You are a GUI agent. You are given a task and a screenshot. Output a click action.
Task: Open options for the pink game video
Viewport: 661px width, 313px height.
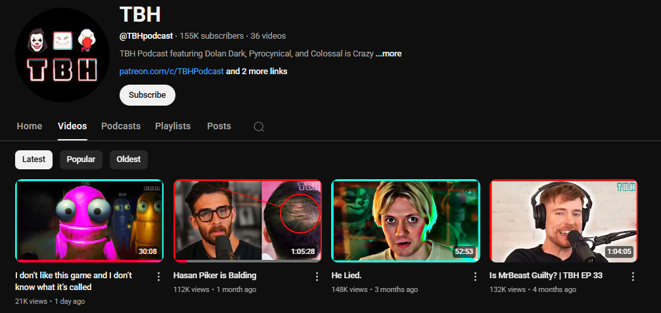pyautogui.click(x=158, y=276)
